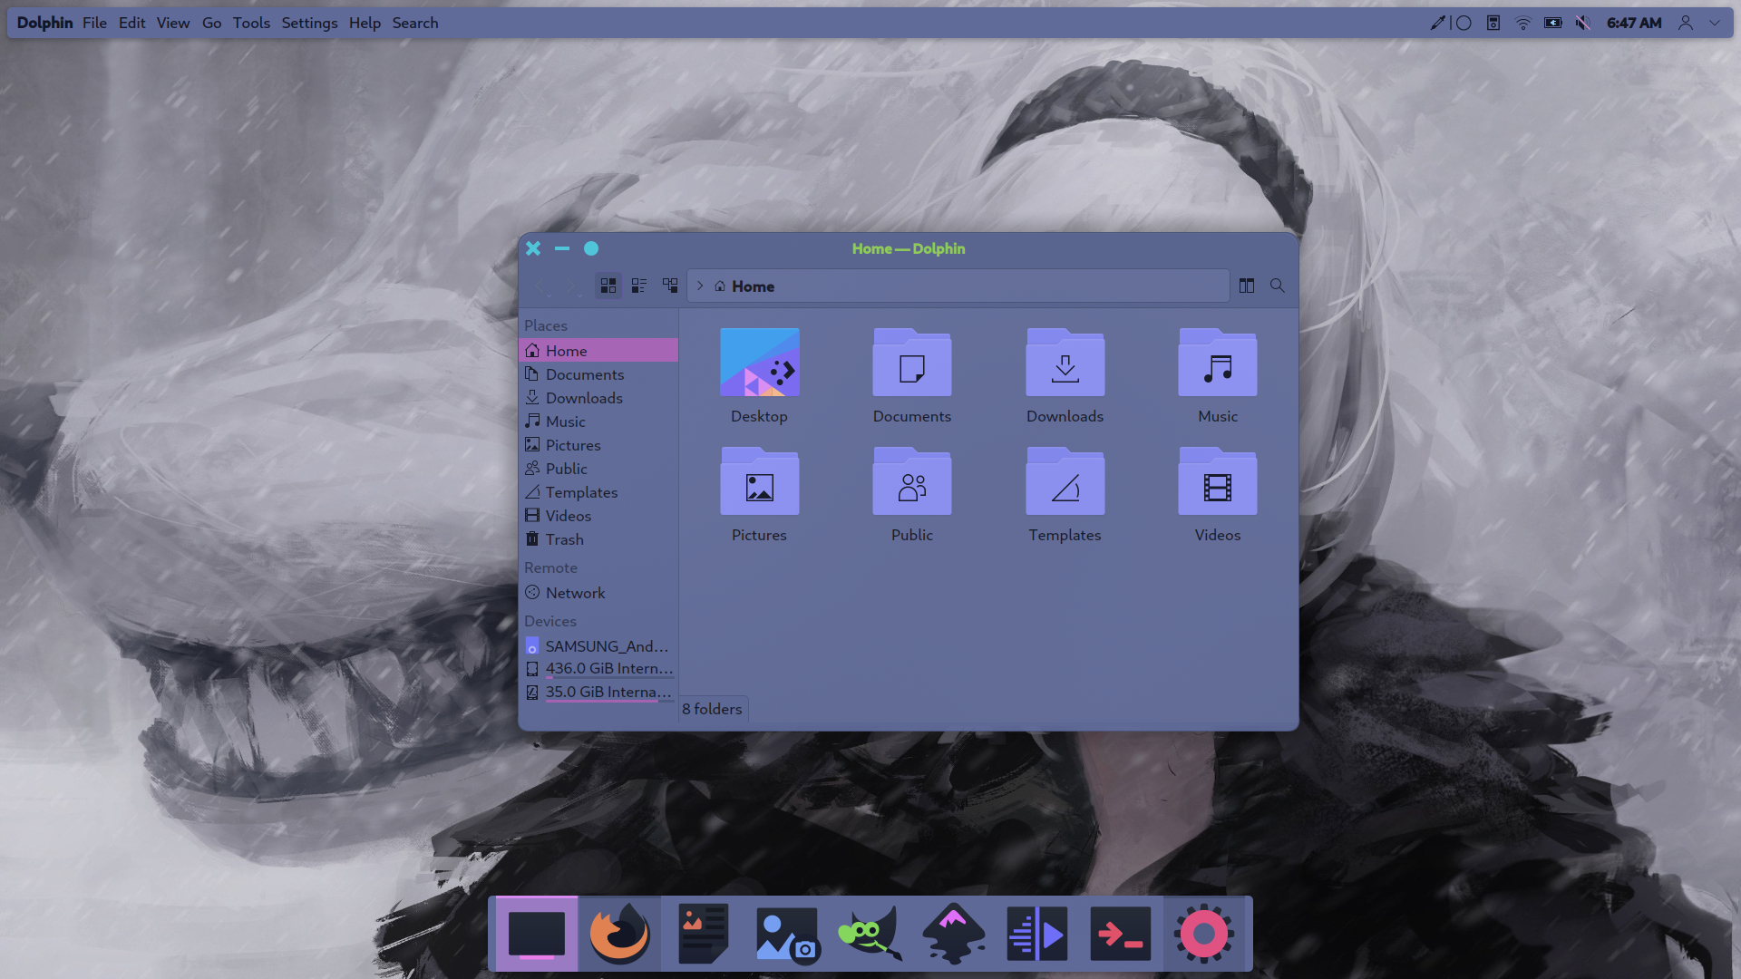Select SAMSUNG_And... device
Image resolution: width=1741 pixels, height=979 pixels.
pyautogui.click(x=598, y=646)
